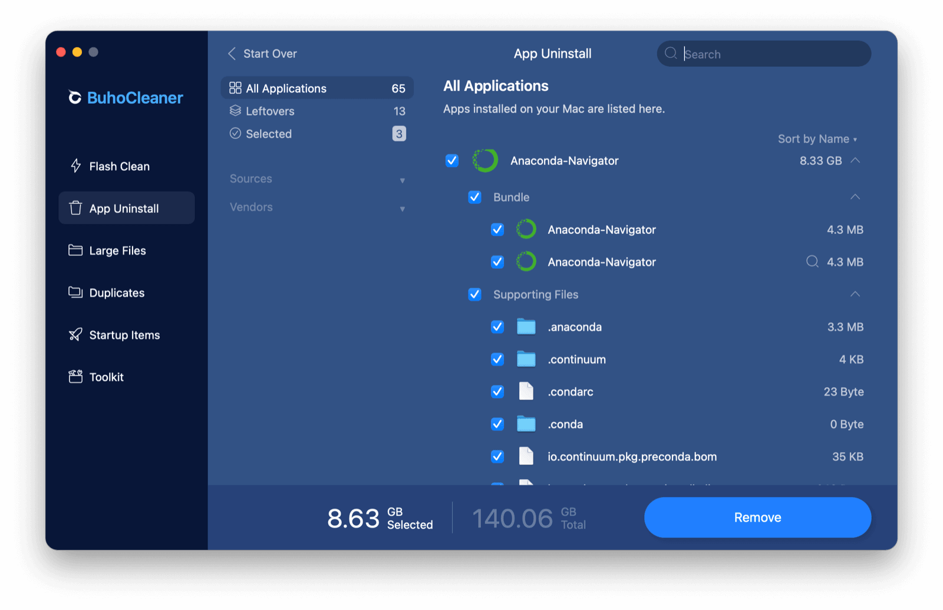Click the .continuum folder name
The height and width of the screenshot is (610, 943).
tap(576, 360)
